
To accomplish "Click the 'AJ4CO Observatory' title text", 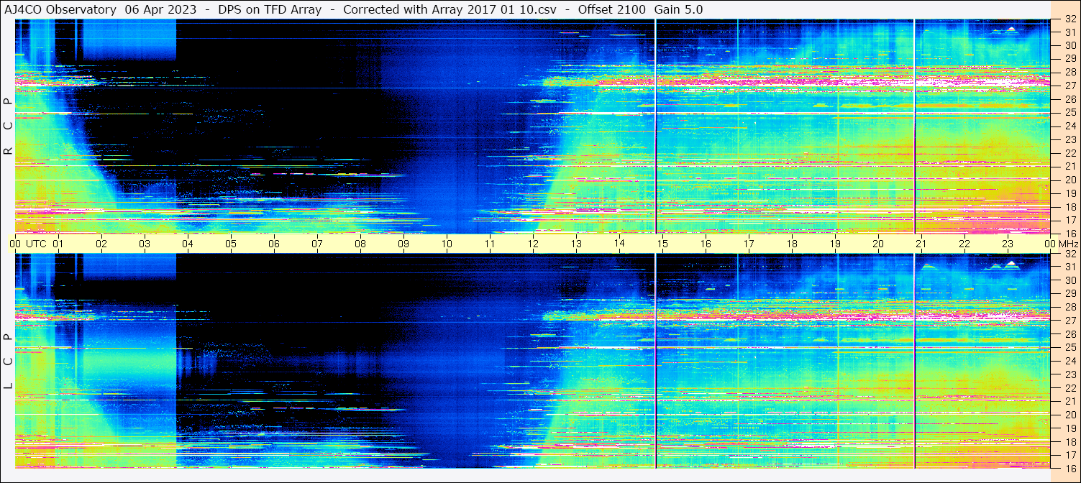I will tap(60, 10).
